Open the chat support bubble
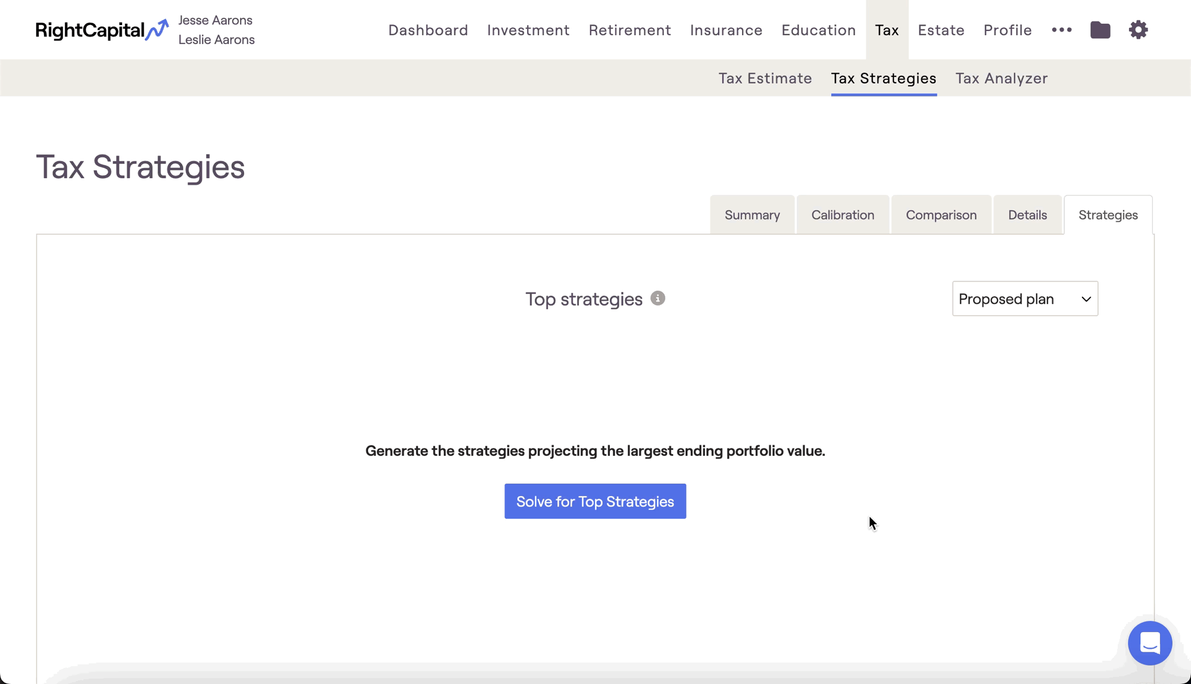Image resolution: width=1191 pixels, height=684 pixels. point(1149,643)
